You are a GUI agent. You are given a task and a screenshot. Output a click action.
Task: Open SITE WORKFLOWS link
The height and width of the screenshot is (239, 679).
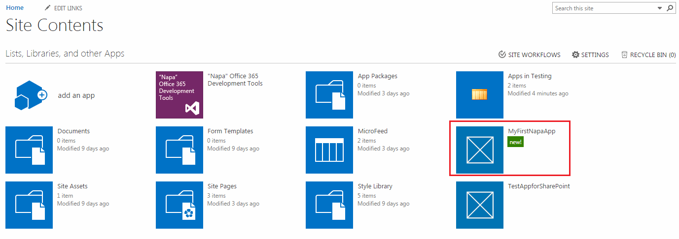(535, 55)
